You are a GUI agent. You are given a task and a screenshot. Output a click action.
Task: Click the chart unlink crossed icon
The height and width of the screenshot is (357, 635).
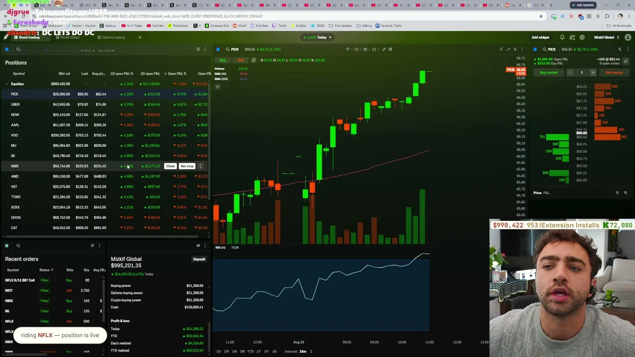(x=515, y=49)
